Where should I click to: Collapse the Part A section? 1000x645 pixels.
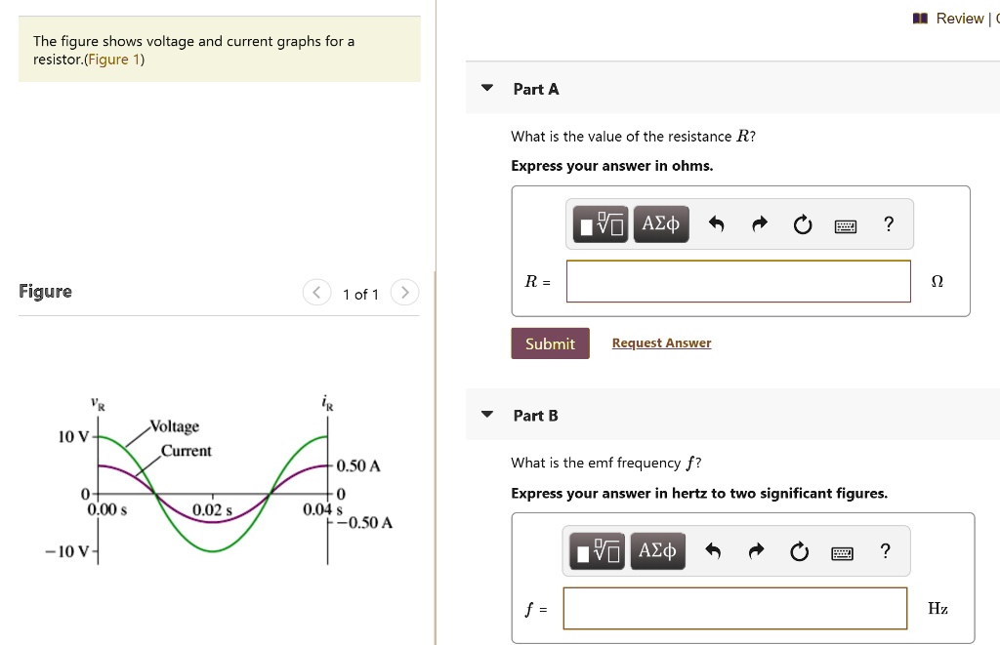click(x=486, y=87)
